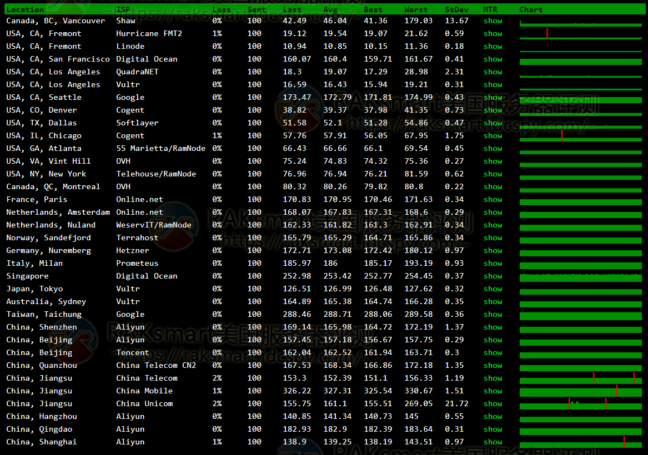
Task: Open the MTR show link for Amsterdam Online.net
Action: coord(493,212)
